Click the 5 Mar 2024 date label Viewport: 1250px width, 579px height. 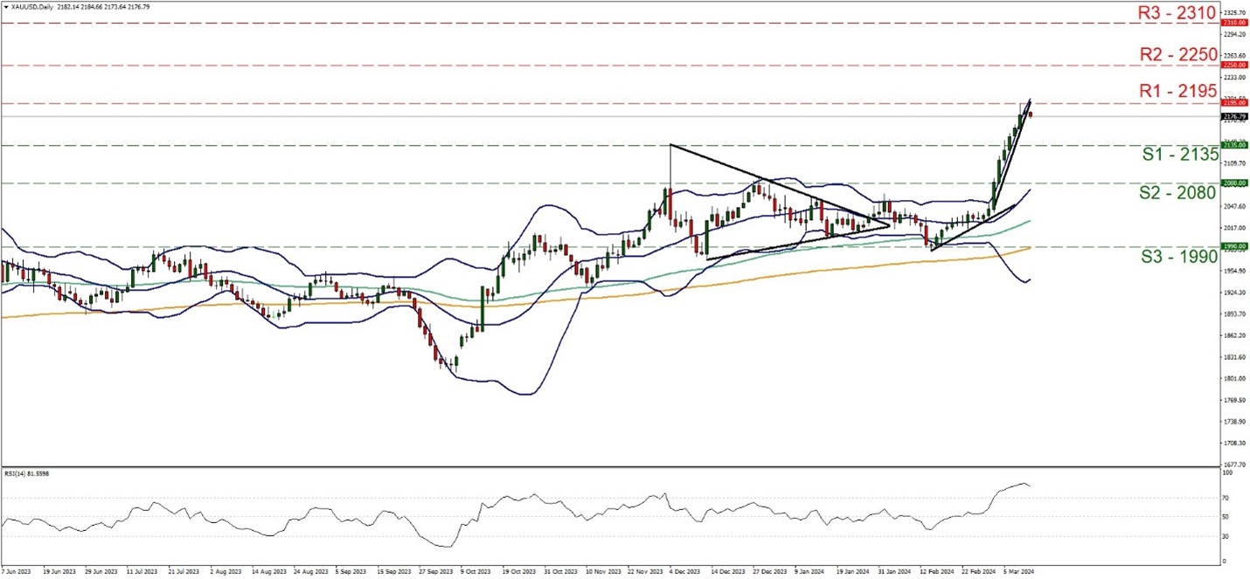click(1013, 572)
